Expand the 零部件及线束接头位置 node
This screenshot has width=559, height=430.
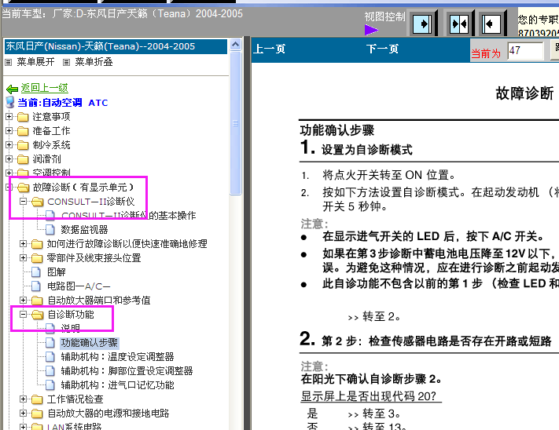coord(23,257)
